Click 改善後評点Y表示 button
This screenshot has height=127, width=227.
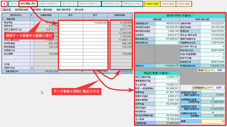click(111, 4)
